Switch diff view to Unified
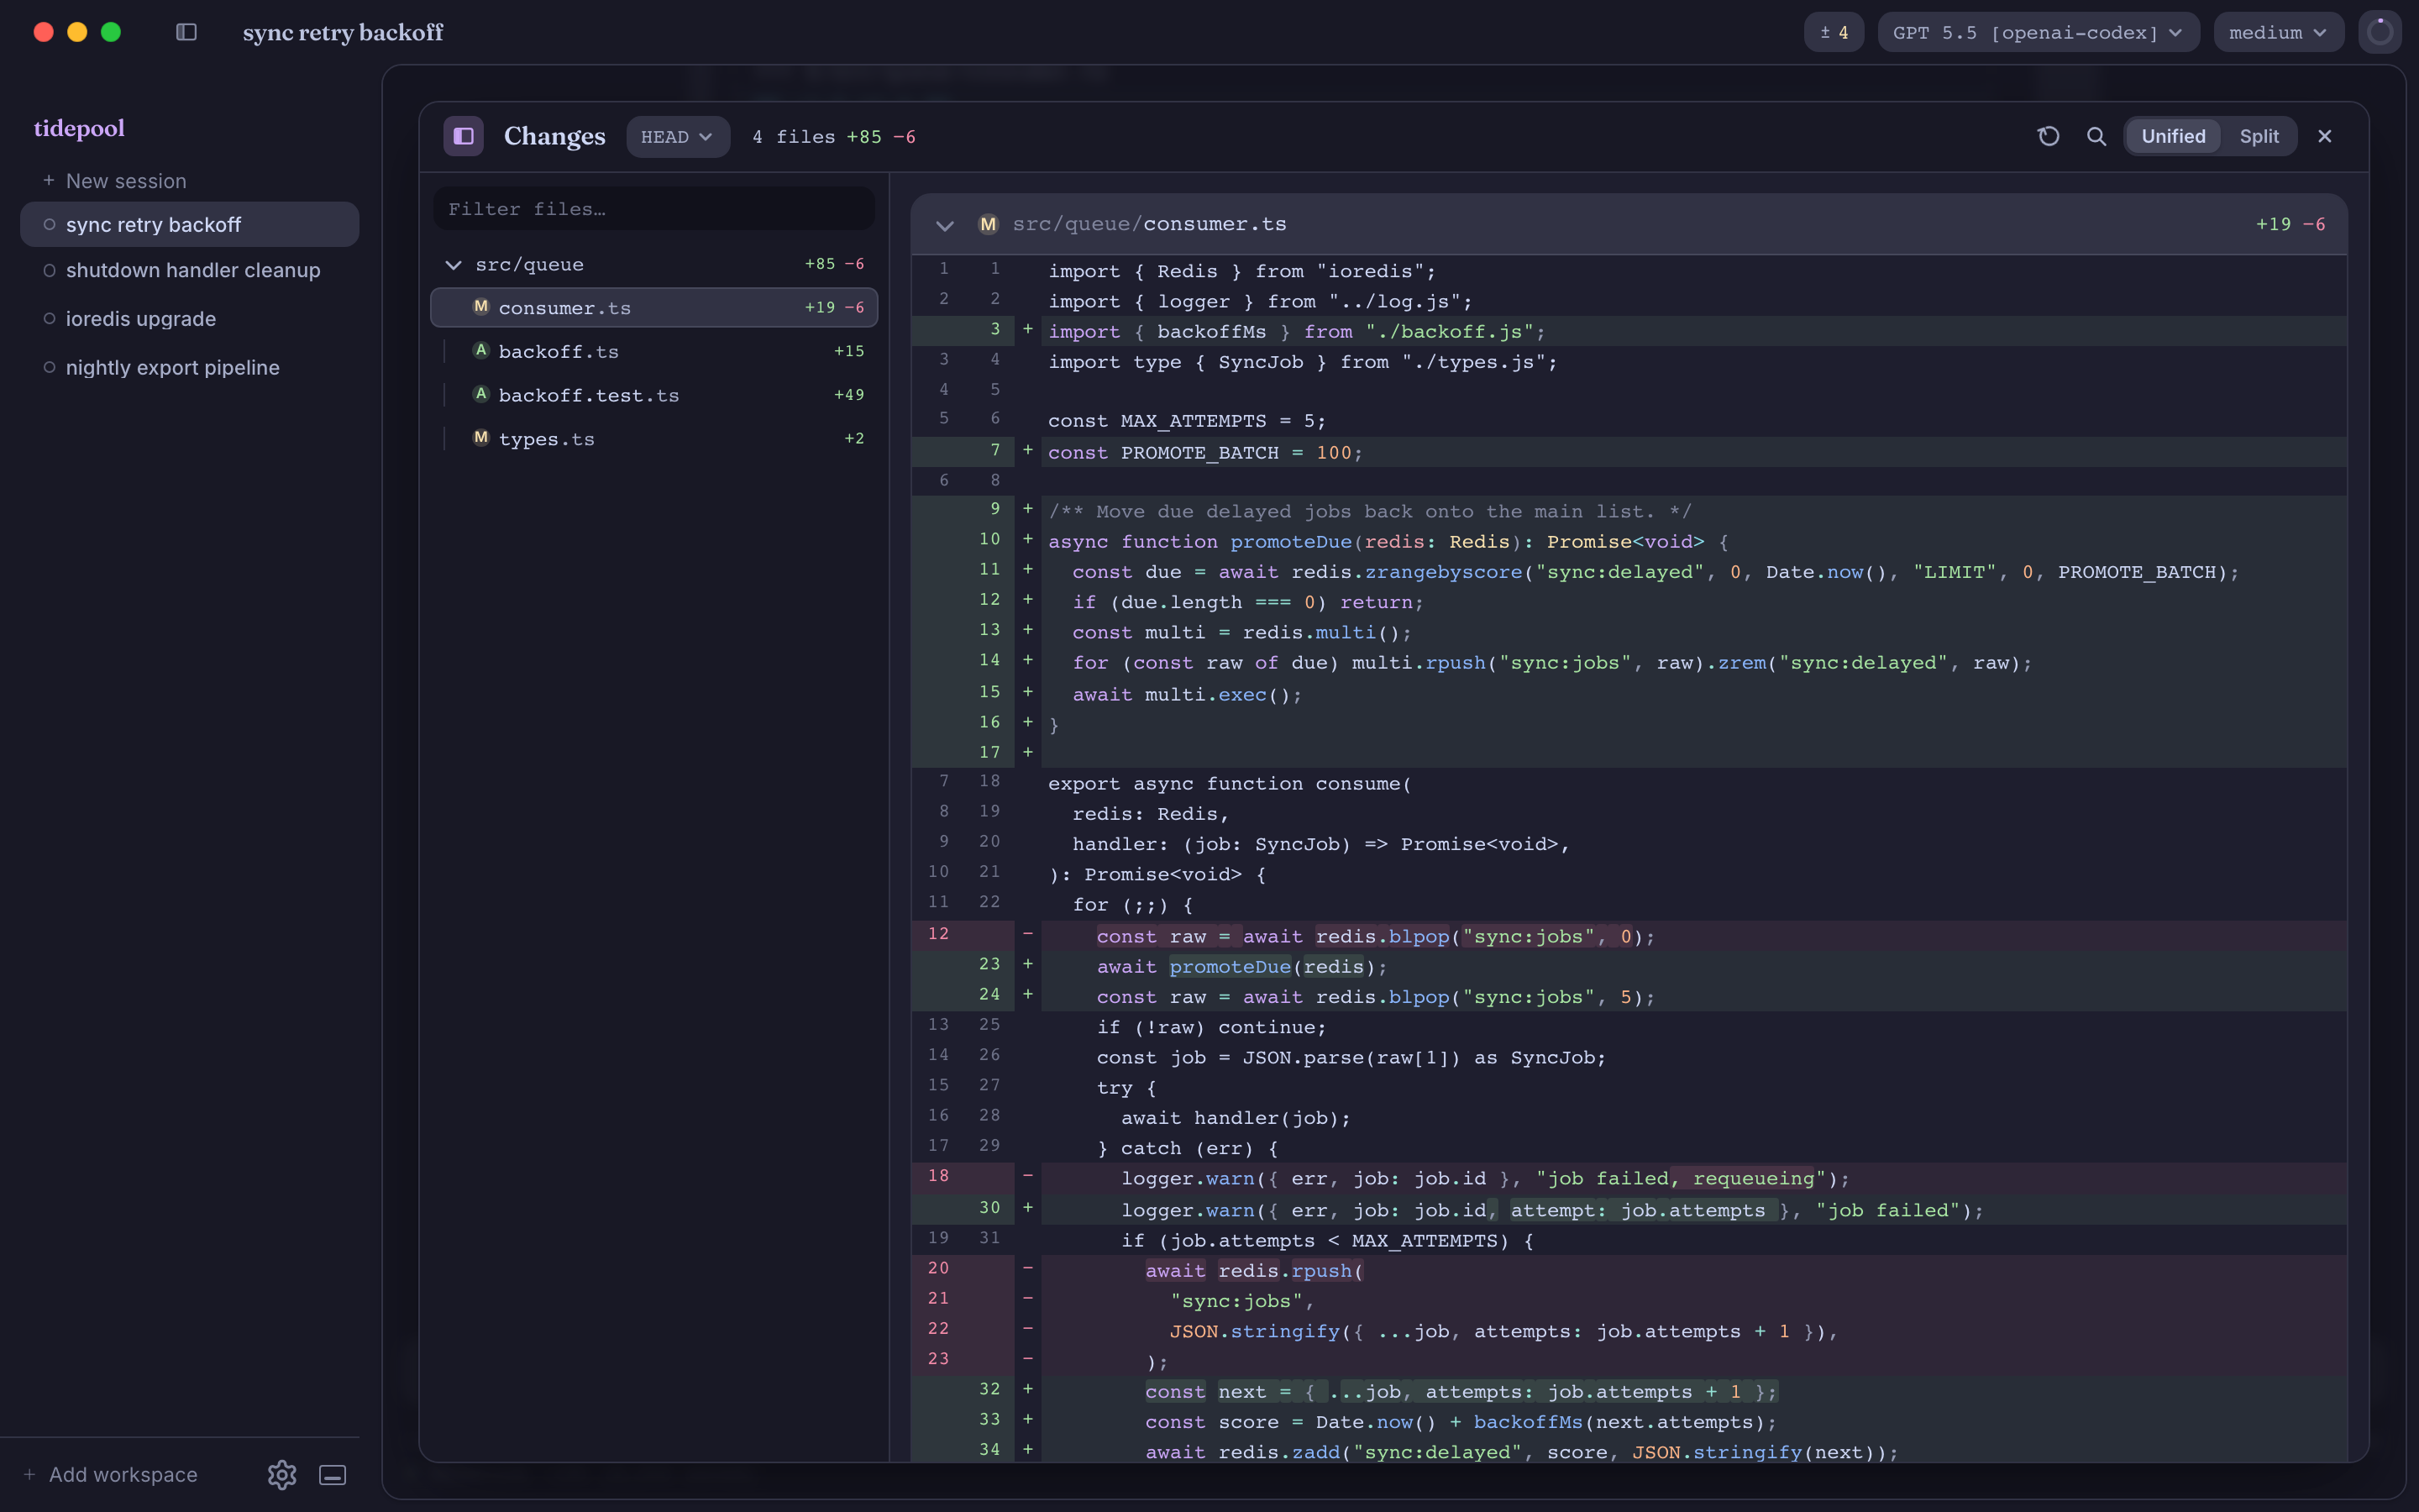 pos(2173,136)
